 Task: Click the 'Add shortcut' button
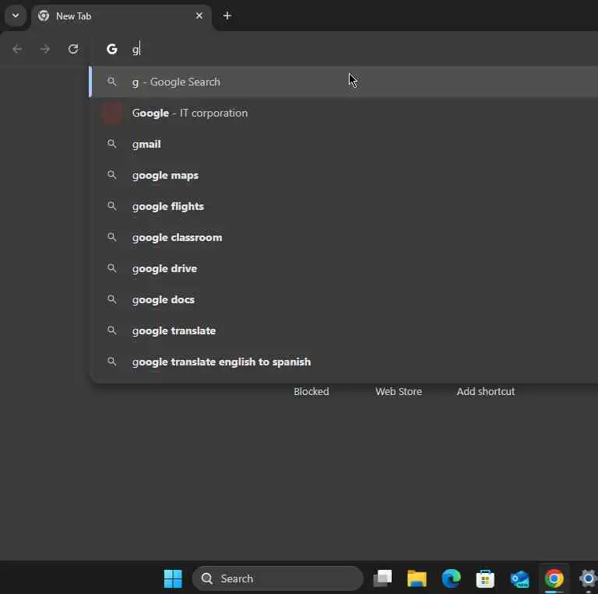pos(486,391)
